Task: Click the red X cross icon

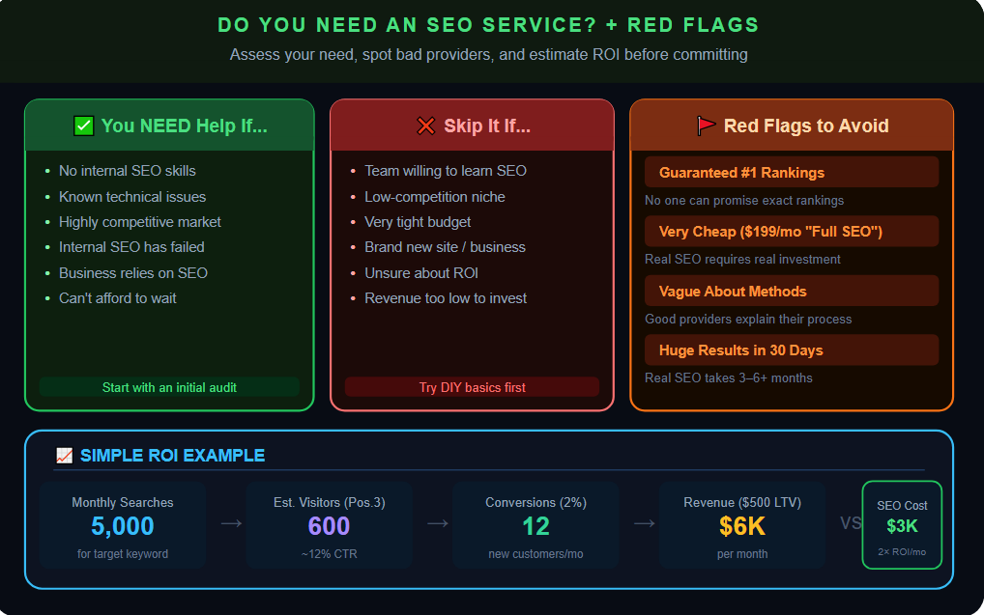Action: (425, 126)
